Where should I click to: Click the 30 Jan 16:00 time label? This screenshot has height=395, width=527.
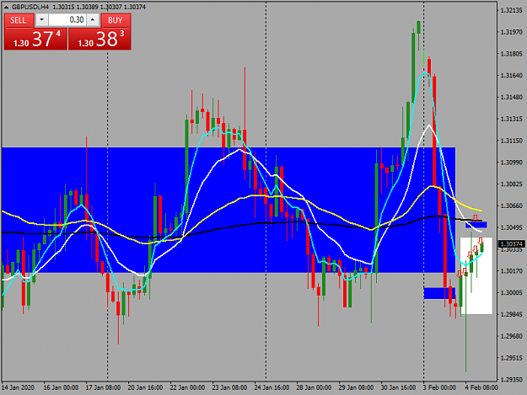tap(398, 387)
